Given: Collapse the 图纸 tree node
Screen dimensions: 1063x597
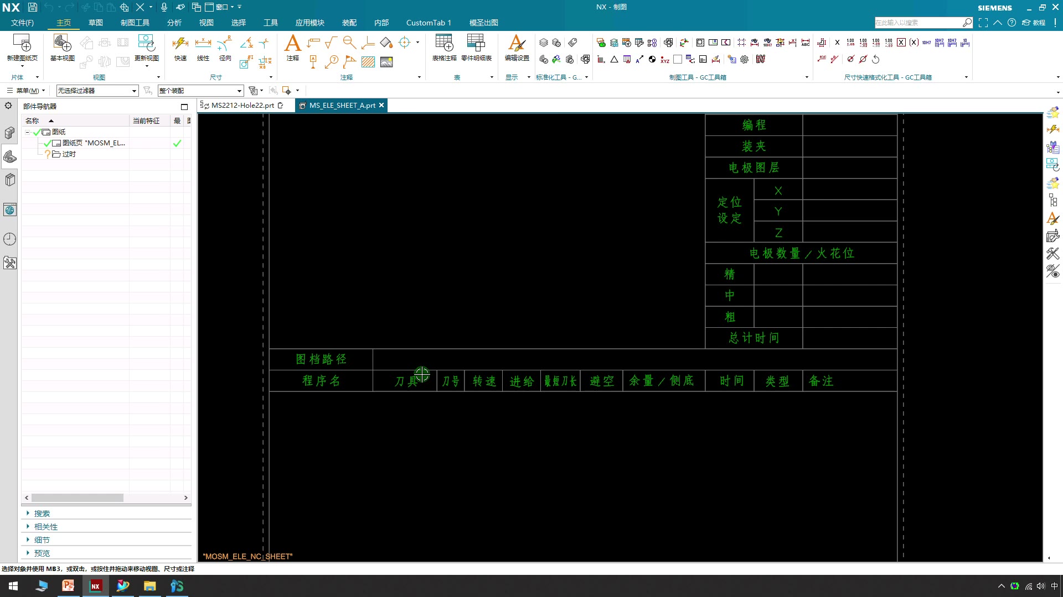Looking at the screenshot, I should coord(27,132).
